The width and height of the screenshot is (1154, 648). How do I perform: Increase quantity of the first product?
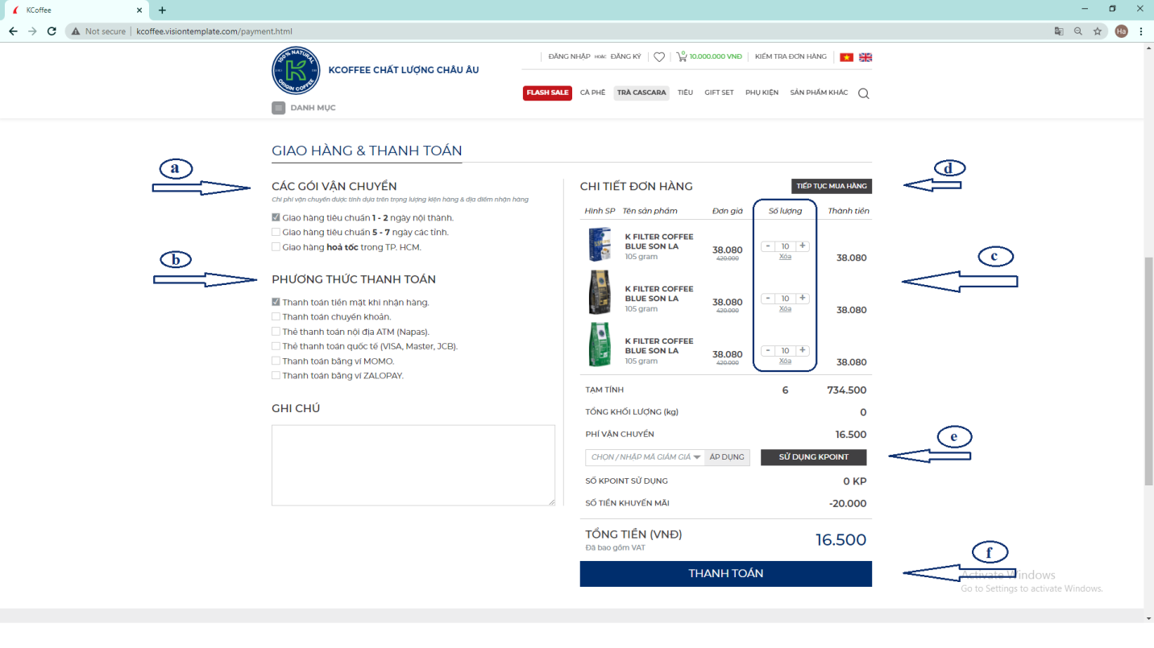(x=803, y=246)
